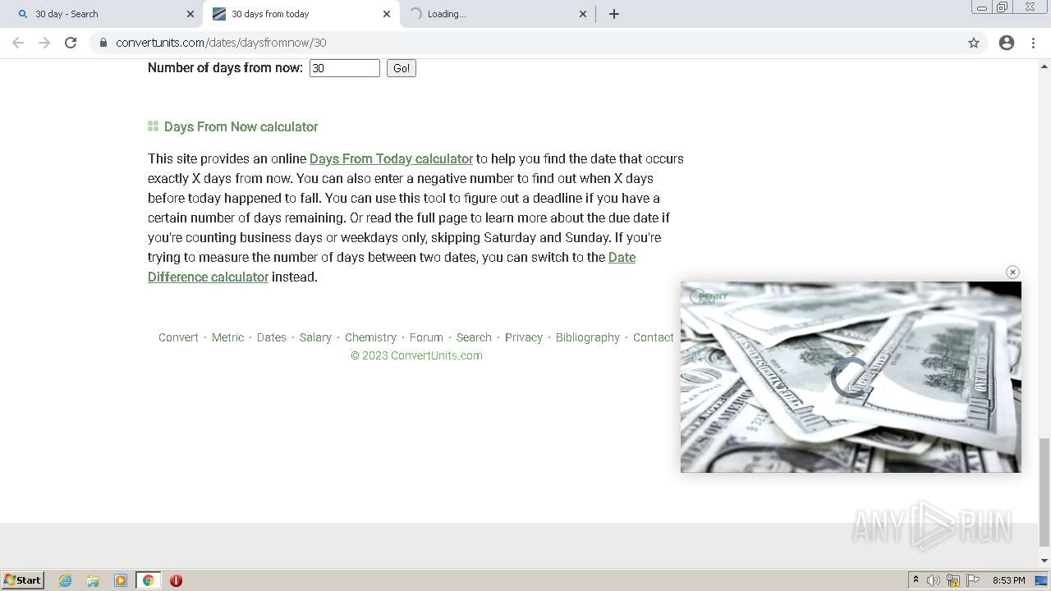The width and height of the screenshot is (1051, 591).
Task: Click the '© 2023 ConvertUnits.com' text
Action: 416,355
